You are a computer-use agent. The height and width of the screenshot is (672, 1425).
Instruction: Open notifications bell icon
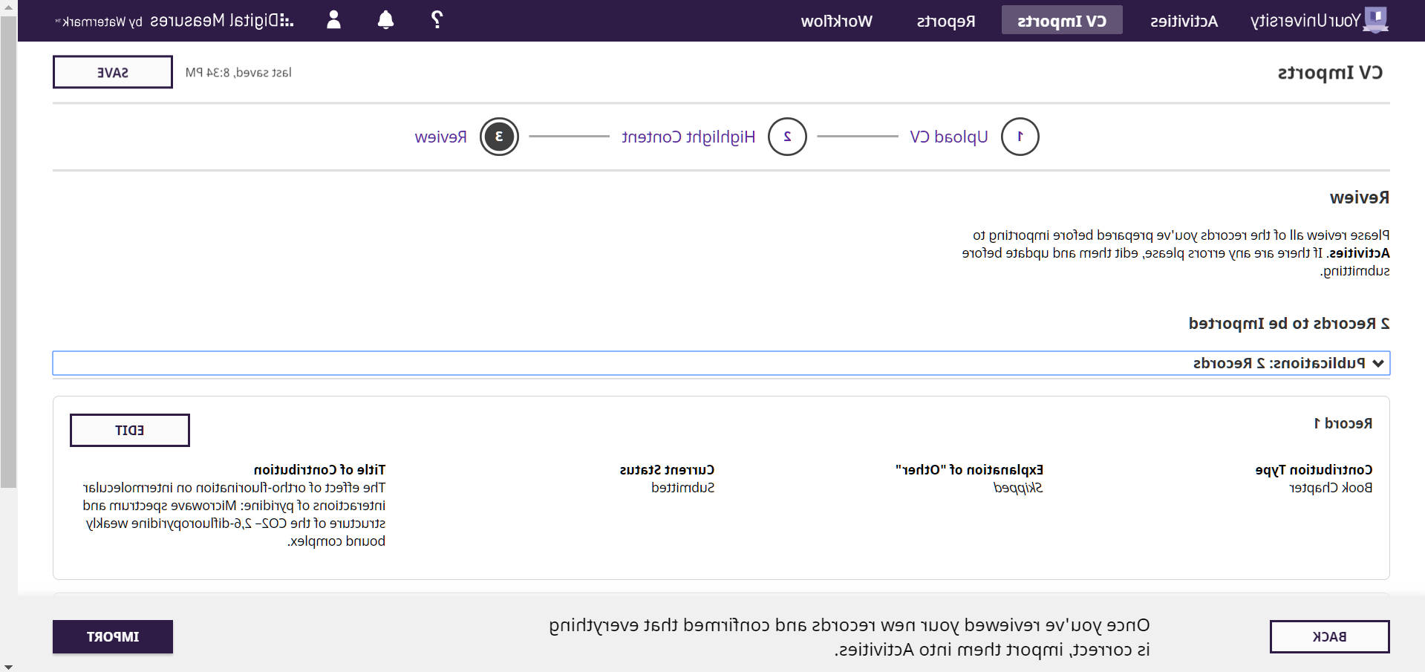[385, 20]
